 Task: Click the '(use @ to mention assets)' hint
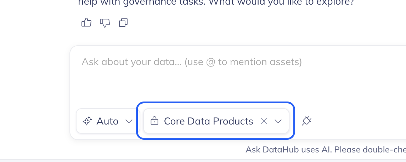(243, 62)
